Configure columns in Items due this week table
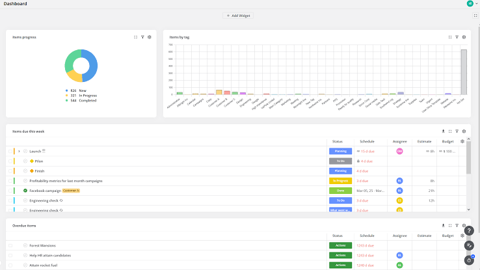Screen dimensions: 480x270 pos(462,141)
